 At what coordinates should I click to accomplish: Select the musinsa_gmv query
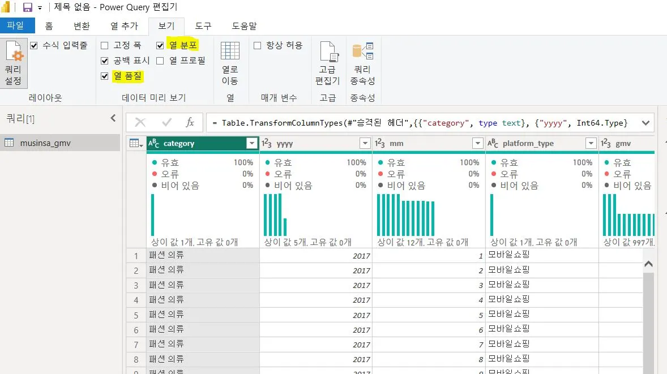pyautogui.click(x=60, y=143)
